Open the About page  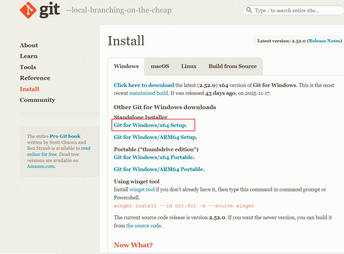(29, 45)
